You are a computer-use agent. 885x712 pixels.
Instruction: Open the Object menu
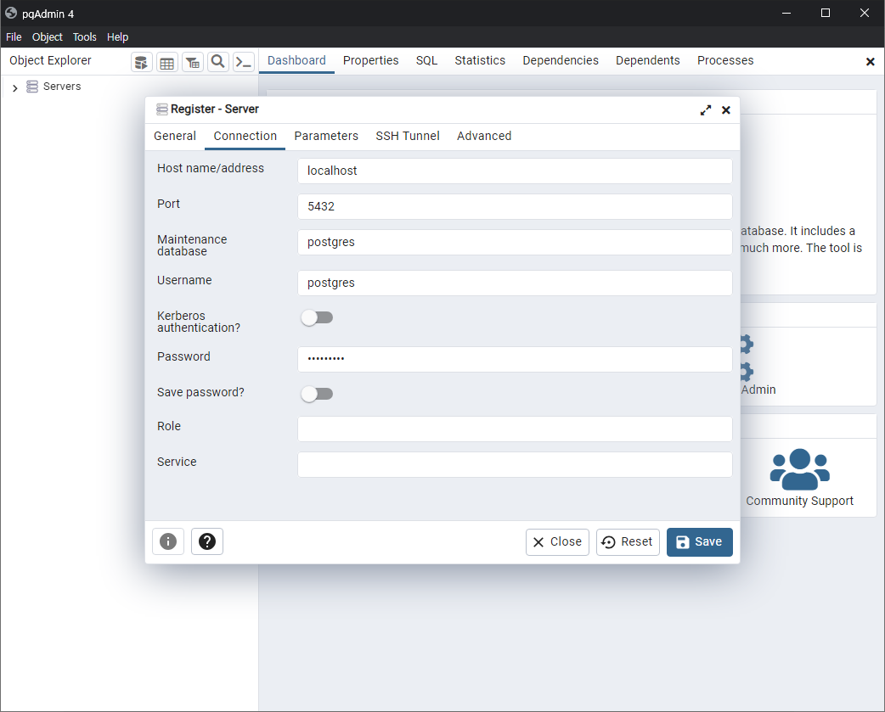point(48,36)
